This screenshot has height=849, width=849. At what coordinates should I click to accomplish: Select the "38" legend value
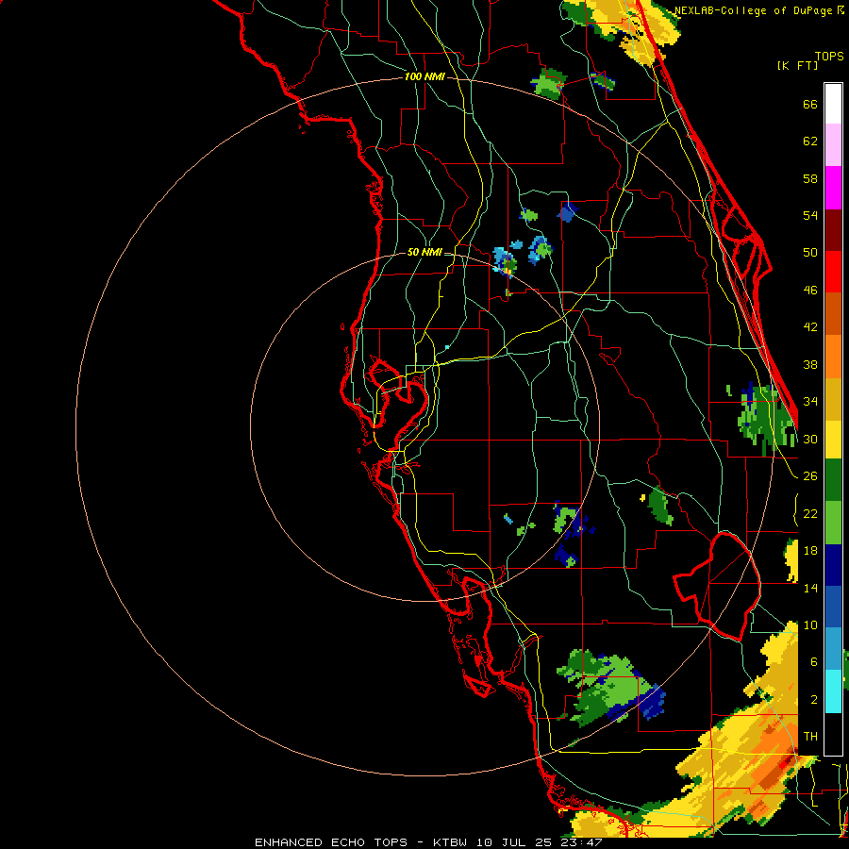[x=810, y=364]
